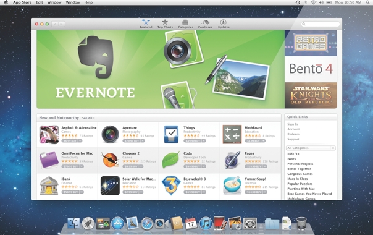Open the Gorgeous Games link
The width and height of the screenshot is (373, 235).
click(x=300, y=174)
